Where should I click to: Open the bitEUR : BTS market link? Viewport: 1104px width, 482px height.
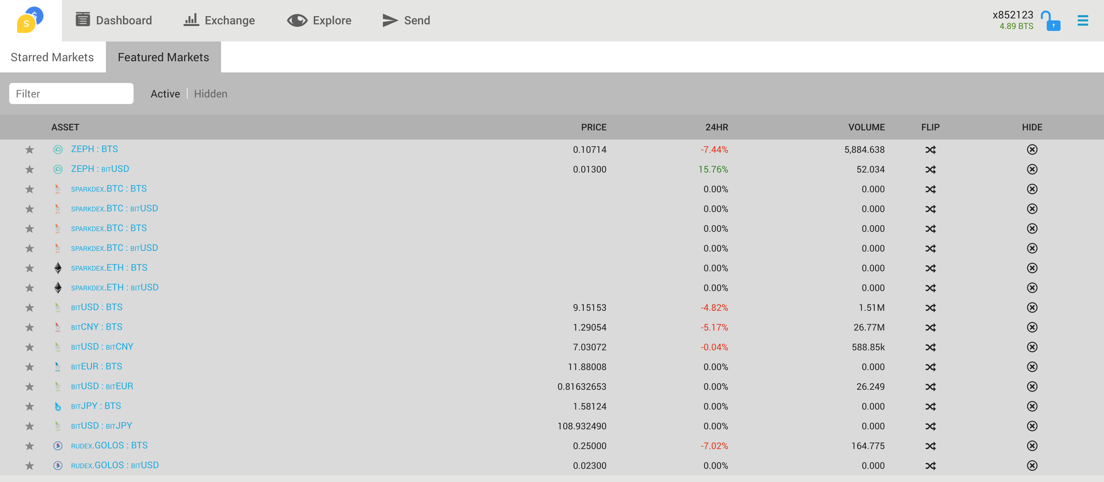96,367
